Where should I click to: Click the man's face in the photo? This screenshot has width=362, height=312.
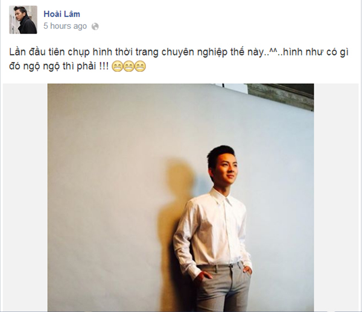click(x=226, y=168)
